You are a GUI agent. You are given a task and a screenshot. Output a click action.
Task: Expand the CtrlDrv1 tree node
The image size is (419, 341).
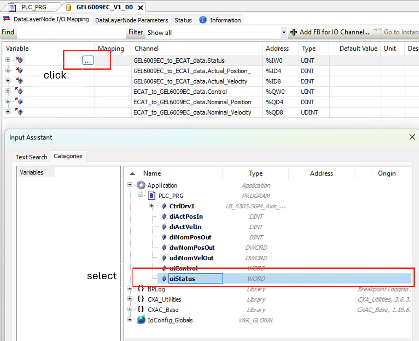pyautogui.click(x=152, y=206)
